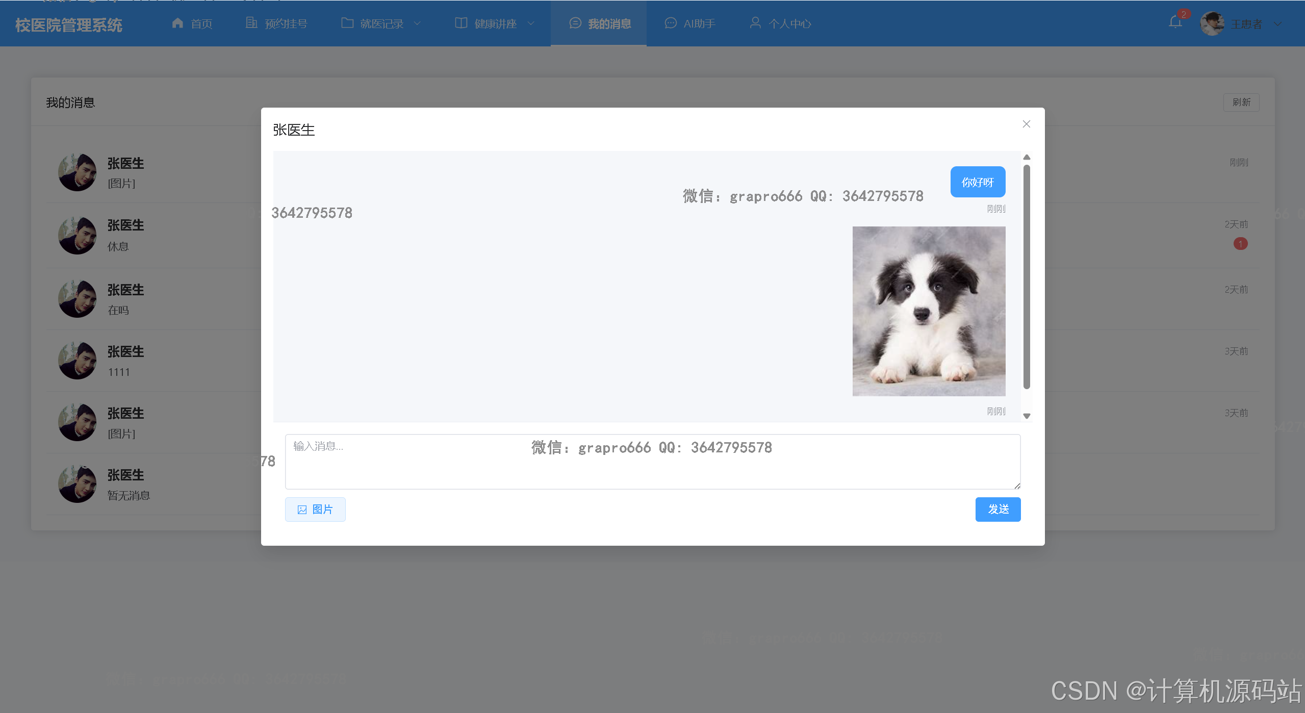Send the message with 发送 button

[998, 510]
